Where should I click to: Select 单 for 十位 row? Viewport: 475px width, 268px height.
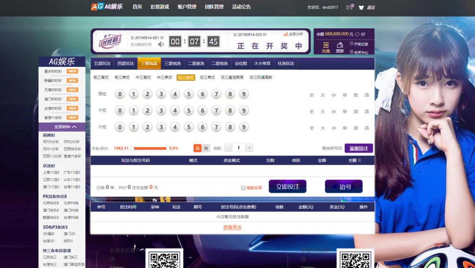[x=345, y=111]
